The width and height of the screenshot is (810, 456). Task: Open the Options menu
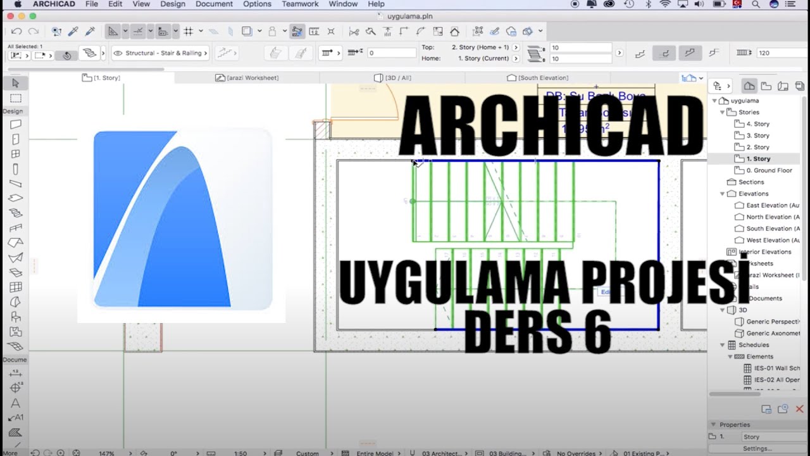(x=257, y=4)
